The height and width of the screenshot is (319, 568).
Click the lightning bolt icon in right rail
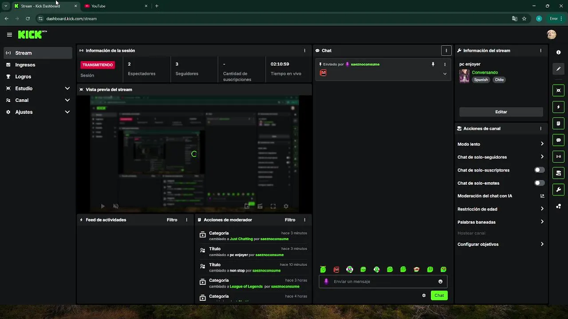pyautogui.click(x=558, y=107)
